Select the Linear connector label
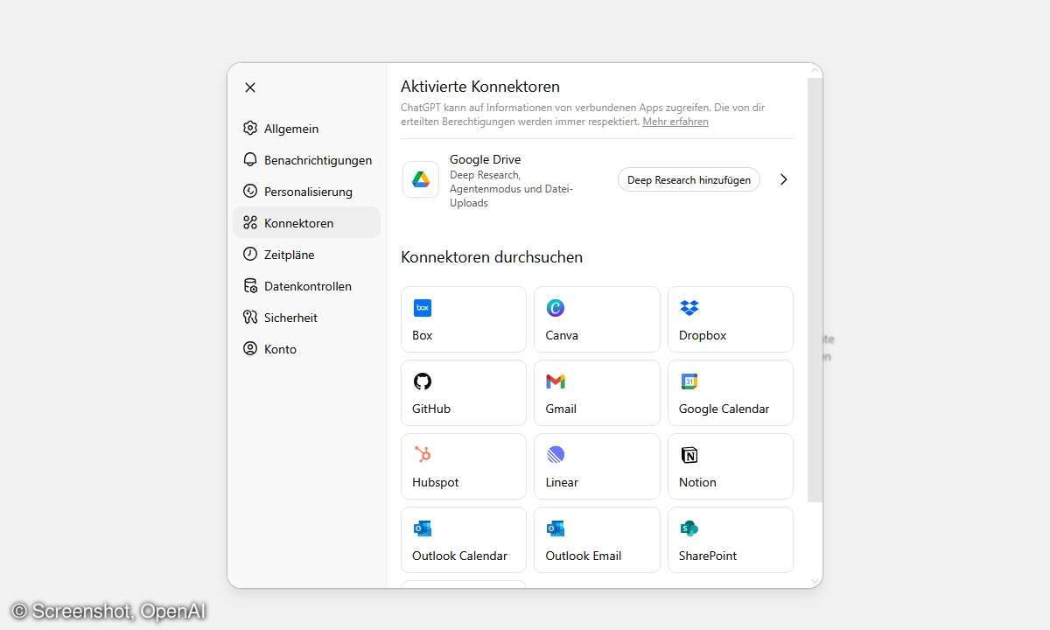Viewport: 1050px width, 630px height. [x=562, y=482]
